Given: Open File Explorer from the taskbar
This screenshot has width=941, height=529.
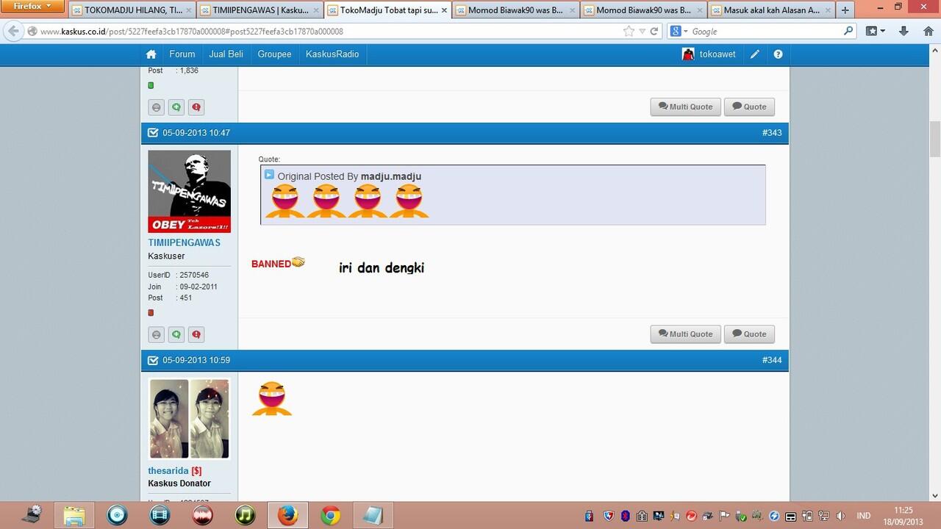Looking at the screenshot, I should pyautogui.click(x=74, y=515).
